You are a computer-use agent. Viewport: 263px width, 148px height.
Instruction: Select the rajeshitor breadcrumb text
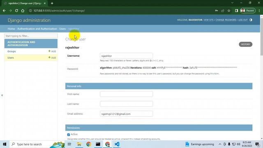(x=74, y=29)
